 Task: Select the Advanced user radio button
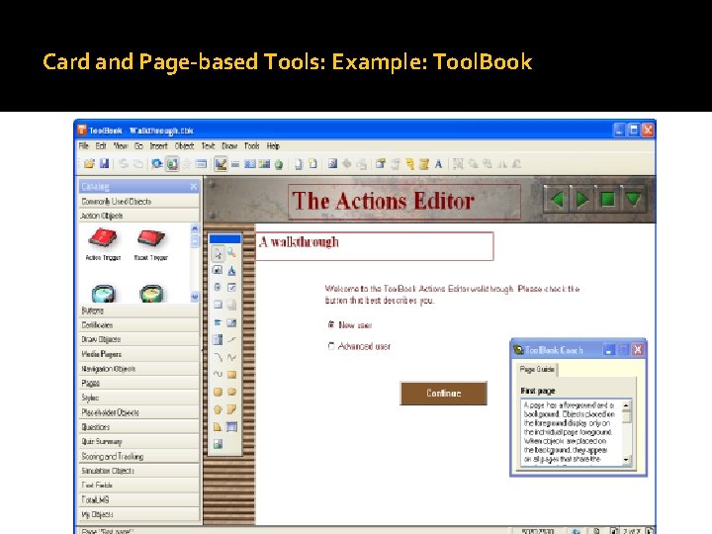[x=331, y=346]
